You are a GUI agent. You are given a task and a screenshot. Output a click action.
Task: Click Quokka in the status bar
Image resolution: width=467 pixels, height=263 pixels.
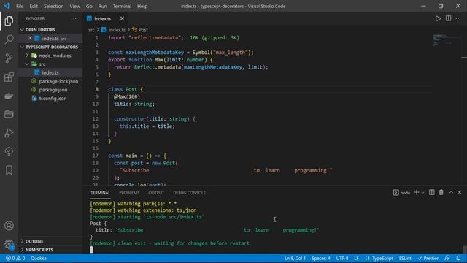coord(39,258)
